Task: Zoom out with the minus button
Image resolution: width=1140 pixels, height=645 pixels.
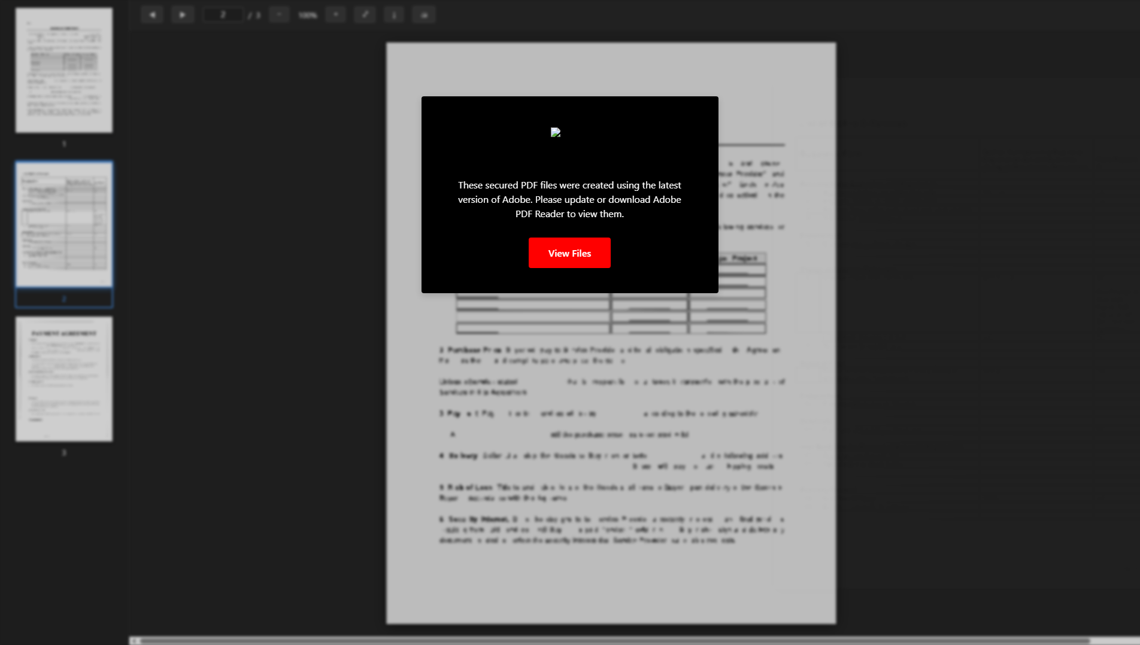Action: 279,15
